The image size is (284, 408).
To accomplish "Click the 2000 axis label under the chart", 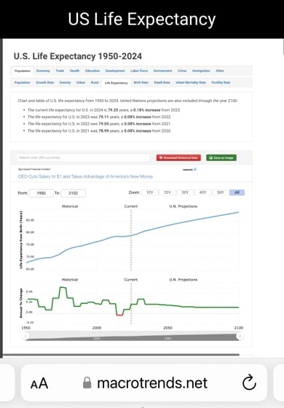I will (97, 328).
